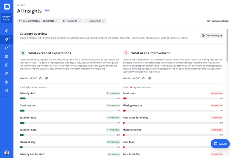Open the chat bubble icon in sidebar
This screenshot has width=231, height=158.
click(x=7, y=65)
